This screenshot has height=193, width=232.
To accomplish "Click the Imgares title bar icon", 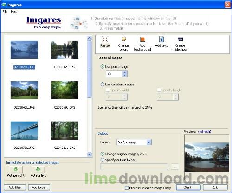I will 4,5.
